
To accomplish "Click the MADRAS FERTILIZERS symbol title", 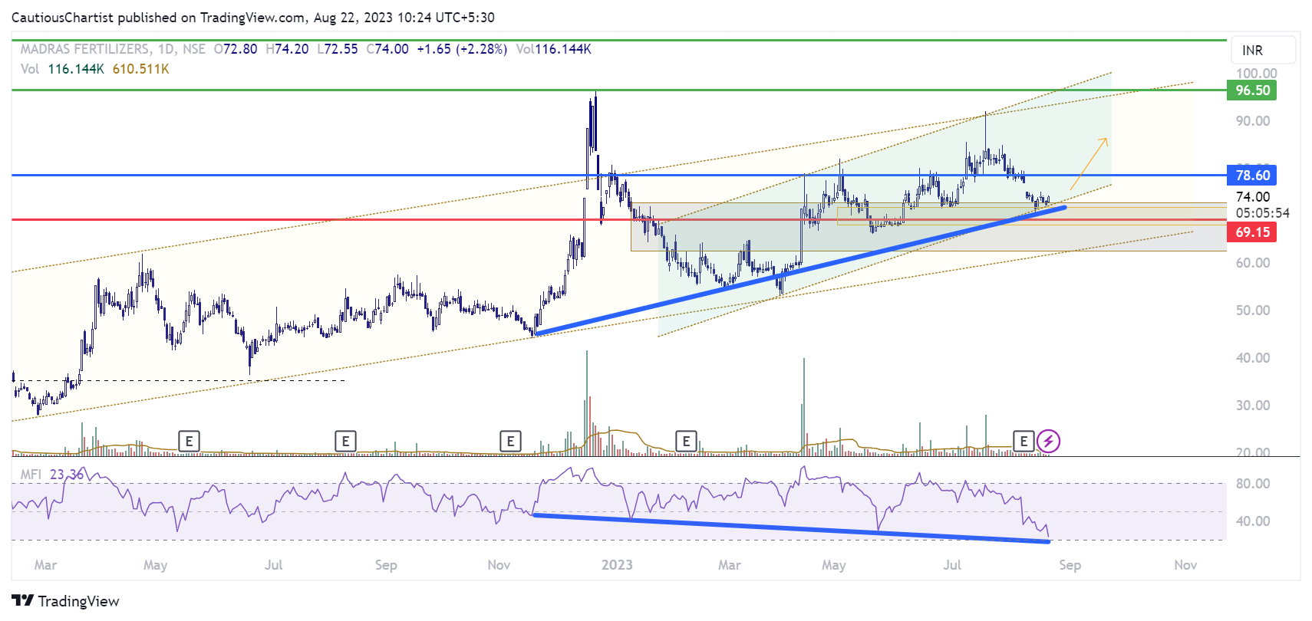I will 85,49.
